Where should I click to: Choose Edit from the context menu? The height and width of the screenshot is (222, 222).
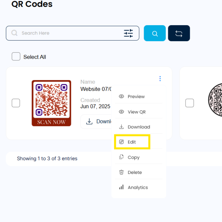click(x=132, y=142)
